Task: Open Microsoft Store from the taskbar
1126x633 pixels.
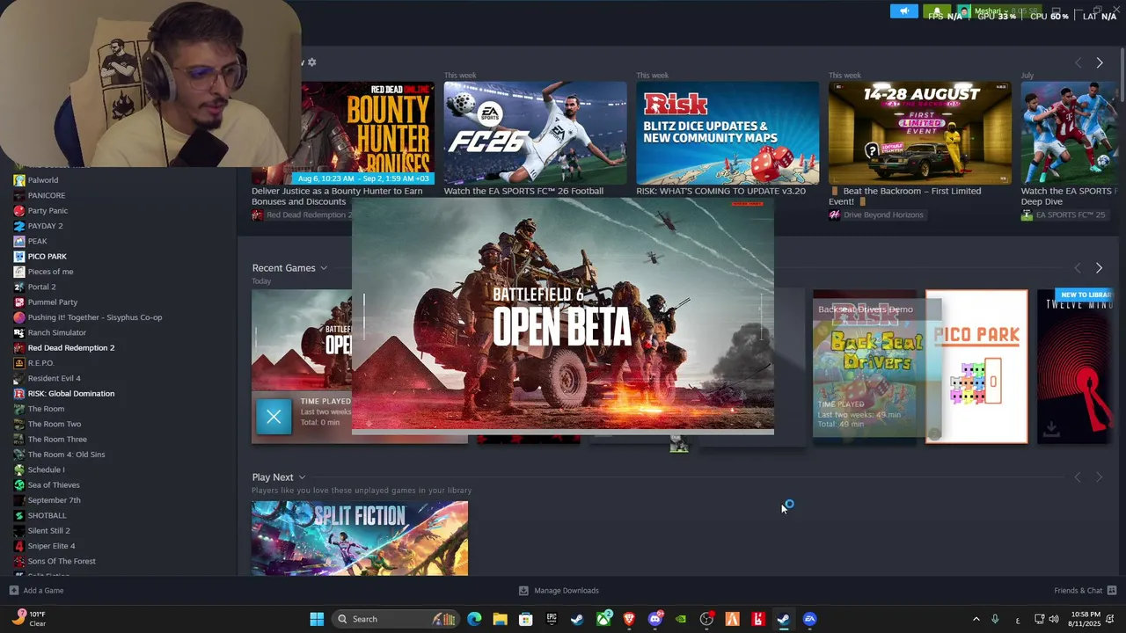Action: click(x=525, y=619)
